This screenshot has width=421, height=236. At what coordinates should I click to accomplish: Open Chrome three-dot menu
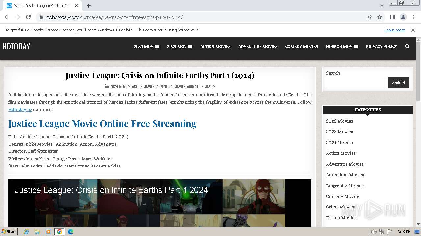(x=414, y=17)
